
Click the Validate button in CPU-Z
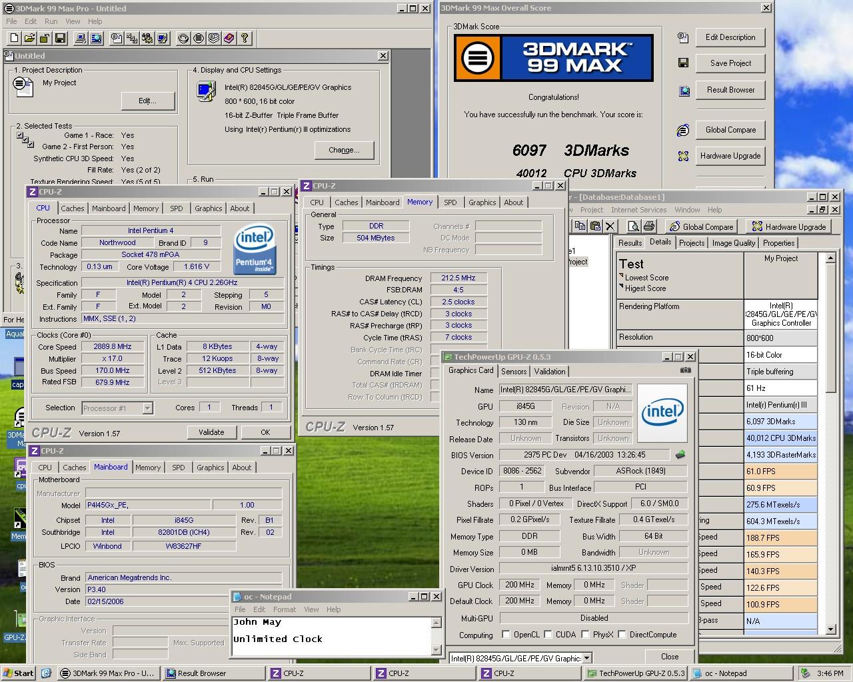(211, 432)
